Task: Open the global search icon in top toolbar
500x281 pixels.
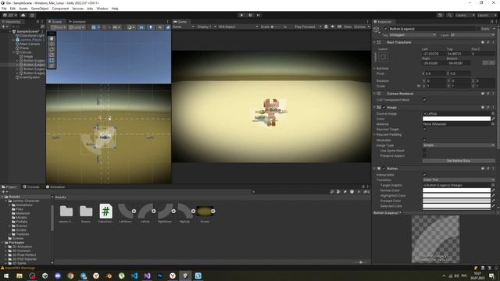Action: tap(449, 15)
